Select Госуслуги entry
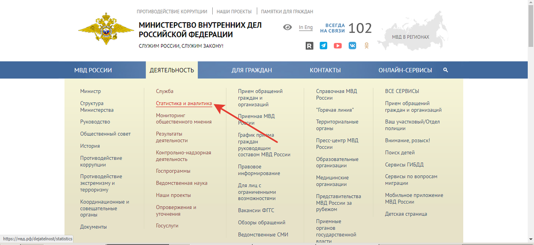 coord(167,225)
